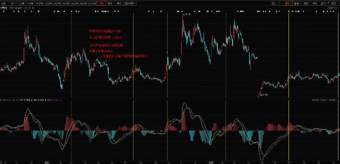Click the question mark icon beside MACD label
This screenshot has height=164, width=340.
pyautogui.click(x=1, y=100)
